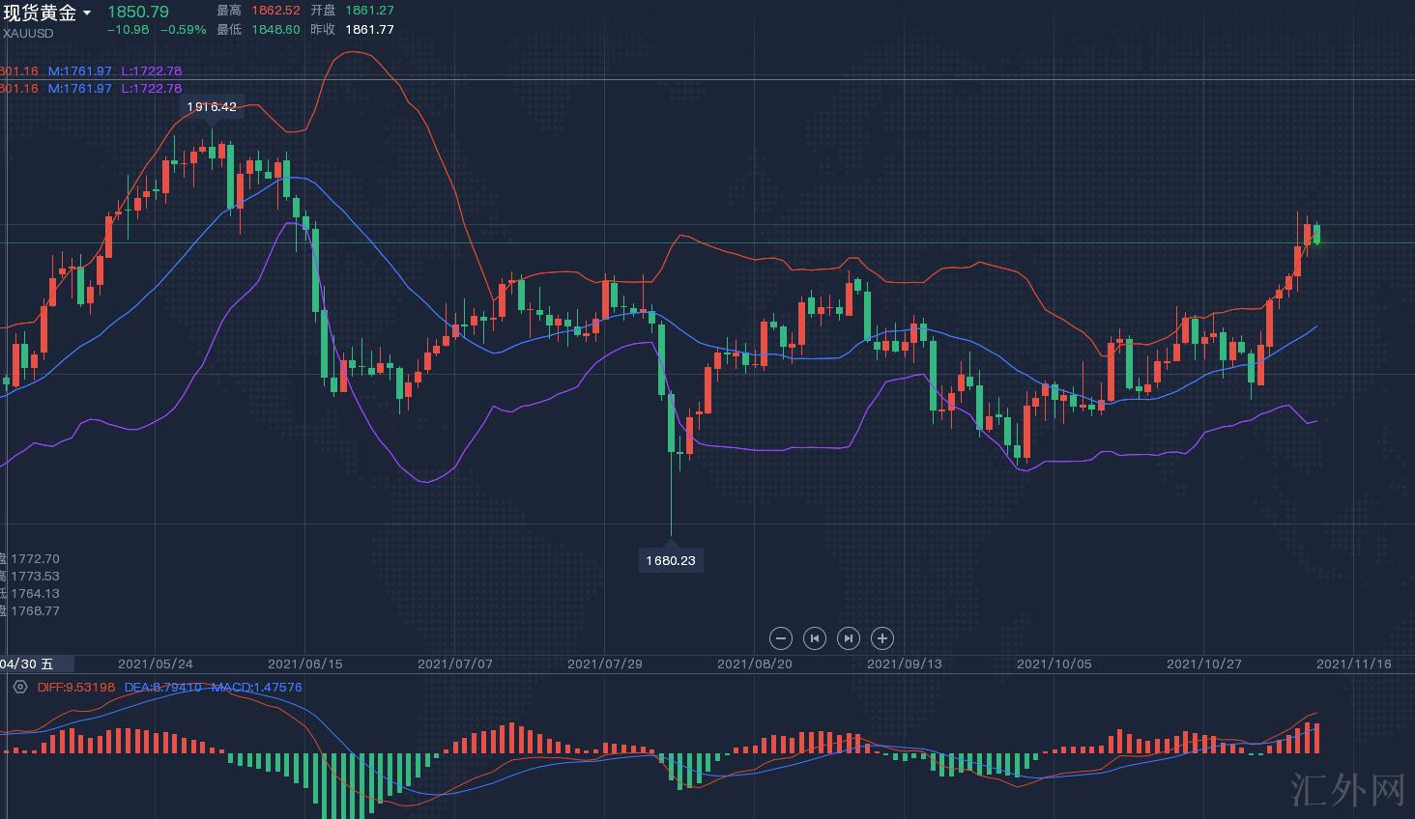Click the 04/30 crosshair date tag

click(x=27, y=664)
